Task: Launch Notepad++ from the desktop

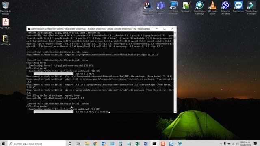Action: click(x=186, y=7)
